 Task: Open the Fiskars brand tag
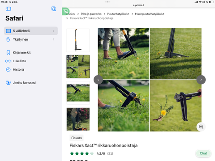coord(77,138)
